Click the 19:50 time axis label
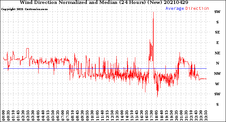The width and height of the screenshot is (226, 122). click(x=171, y=115)
